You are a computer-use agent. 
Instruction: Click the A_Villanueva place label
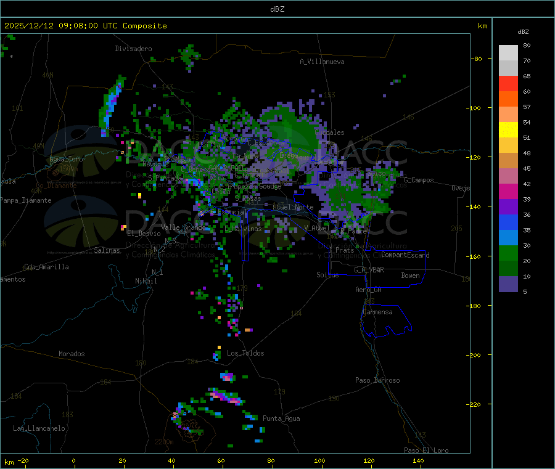tap(322, 62)
